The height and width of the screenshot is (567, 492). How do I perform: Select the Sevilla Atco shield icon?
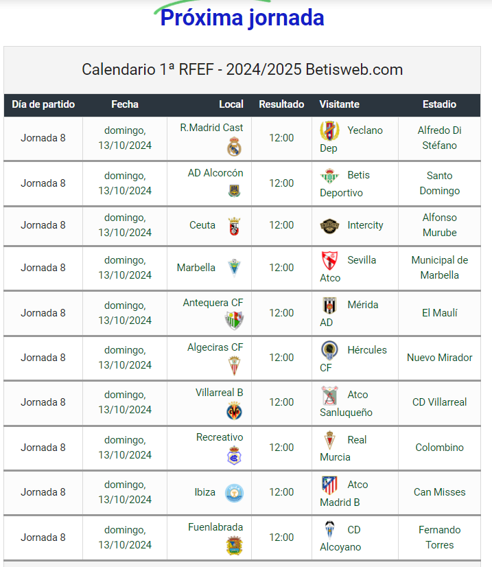[329, 261]
